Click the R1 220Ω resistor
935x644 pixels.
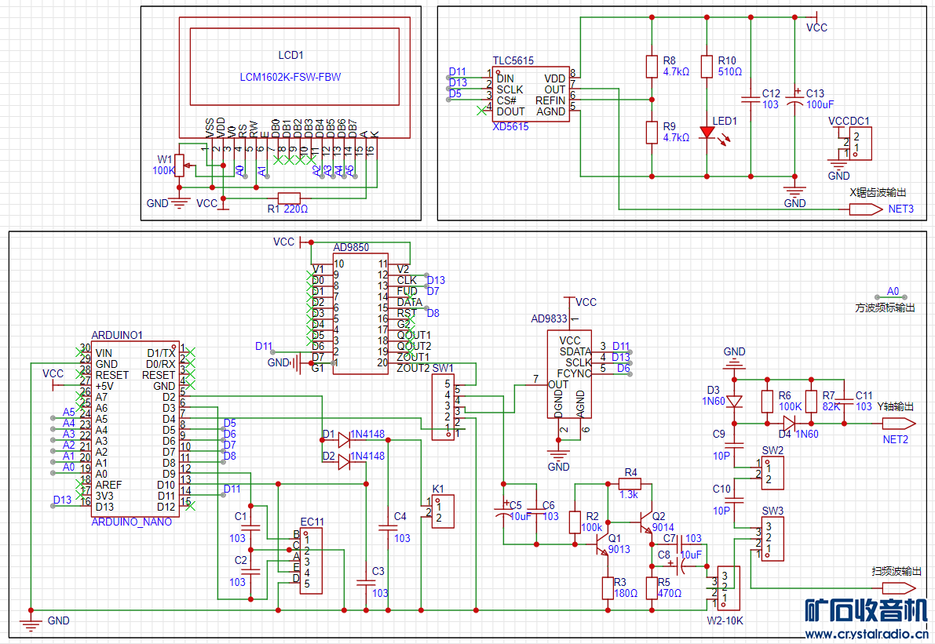[x=288, y=198]
